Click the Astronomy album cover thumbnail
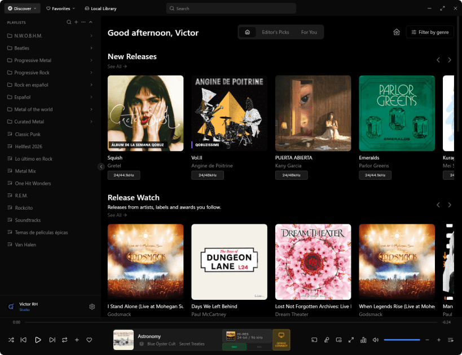Image resolution: width=462 pixels, height=355 pixels. [124, 340]
